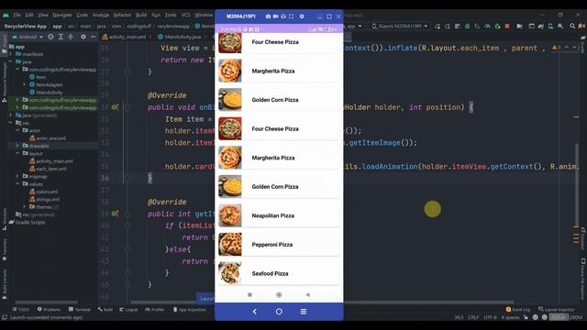This screenshot has height=330, width=587.
Task: Open the Xiaomi device selector dropdown
Action: click(x=400, y=26)
